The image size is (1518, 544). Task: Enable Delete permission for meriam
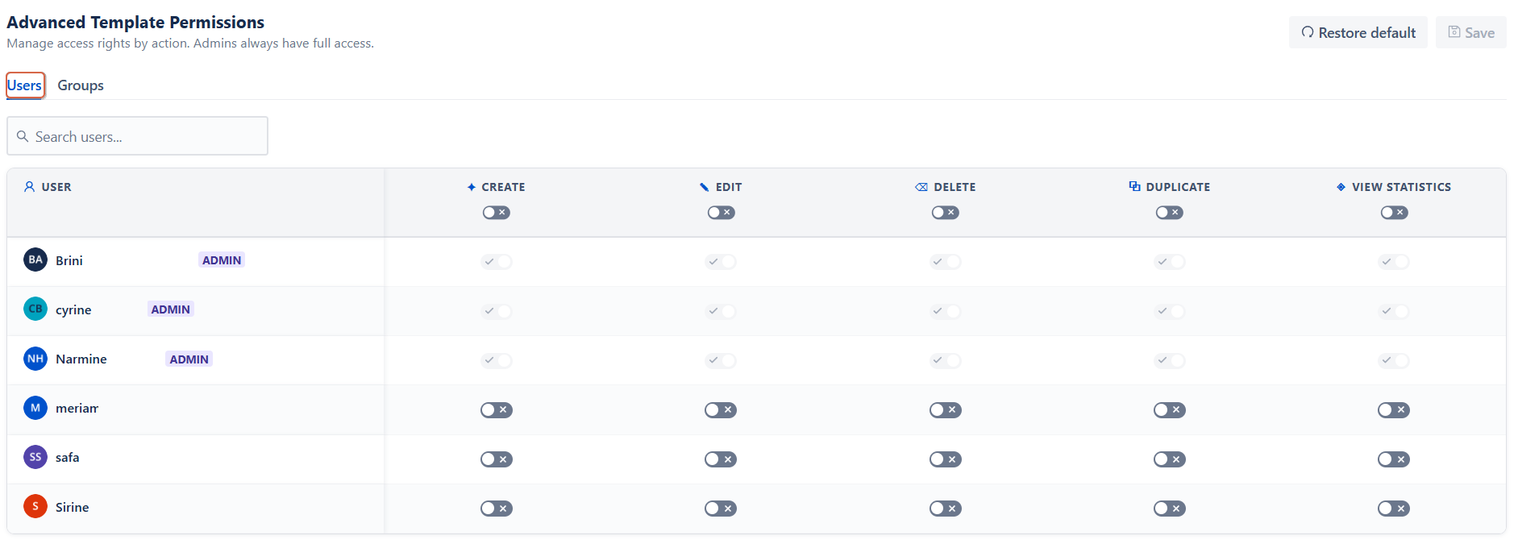(x=946, y=410)
